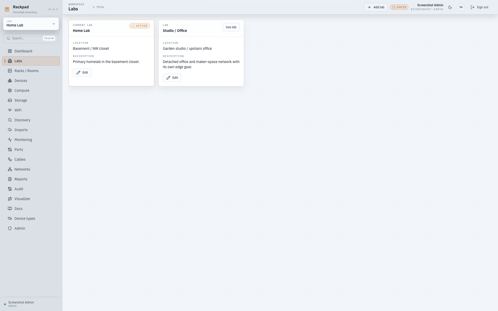Open the Labs sidebar item

pos(31,61)
